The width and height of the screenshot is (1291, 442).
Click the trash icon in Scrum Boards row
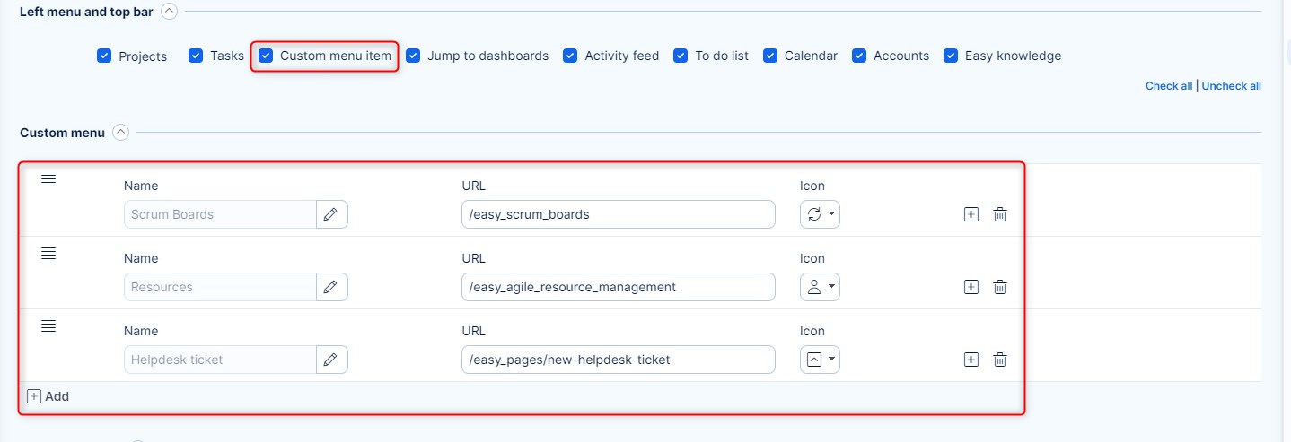(999, 214)
